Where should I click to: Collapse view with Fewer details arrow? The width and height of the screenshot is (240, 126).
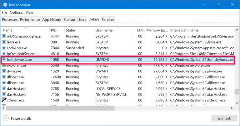point(6,119)
